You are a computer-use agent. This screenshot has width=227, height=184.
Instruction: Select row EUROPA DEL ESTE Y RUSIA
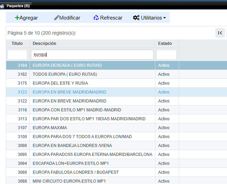(x=60, y=83)
